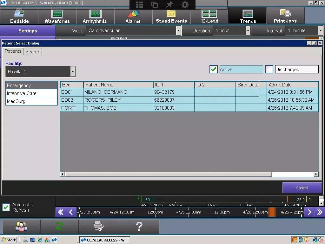
Task: Select the MedSurg unit
Action: pos(31,101)
